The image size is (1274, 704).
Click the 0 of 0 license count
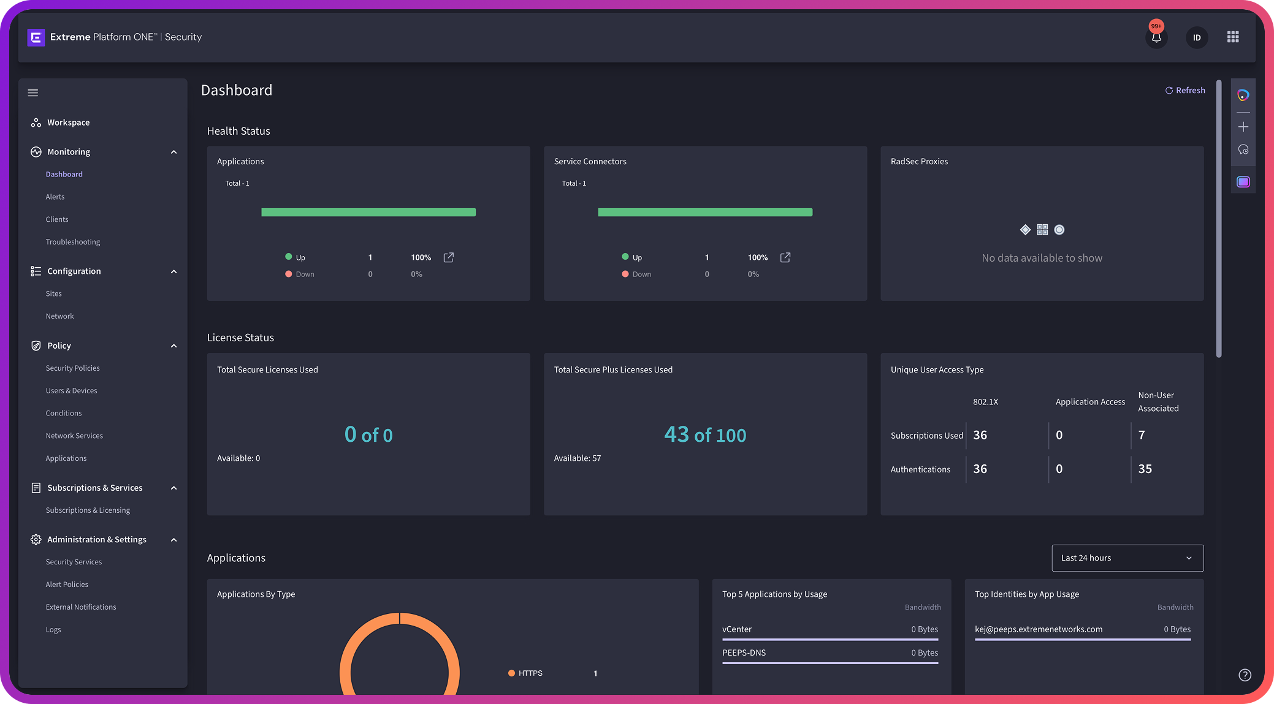pos(368,435)
